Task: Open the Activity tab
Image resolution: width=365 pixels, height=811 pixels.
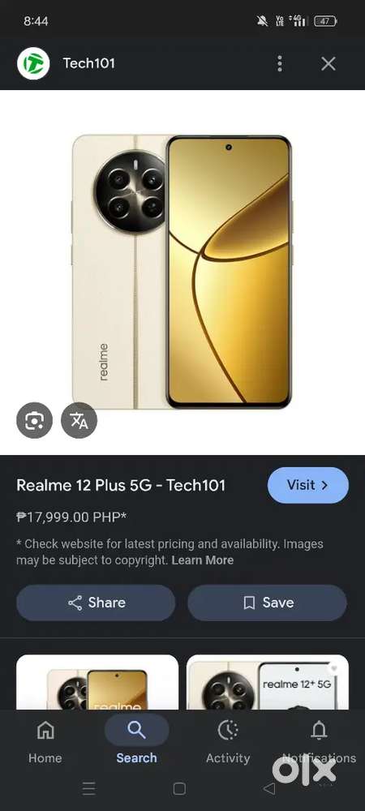Action: tap(228, 742)
